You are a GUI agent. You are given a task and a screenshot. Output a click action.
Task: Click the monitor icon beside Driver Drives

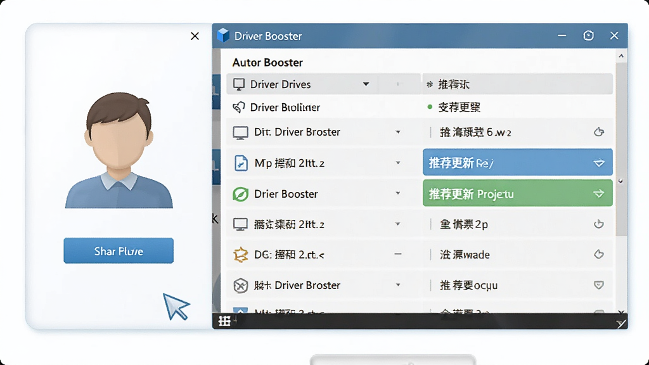click(x=239, y=84)
